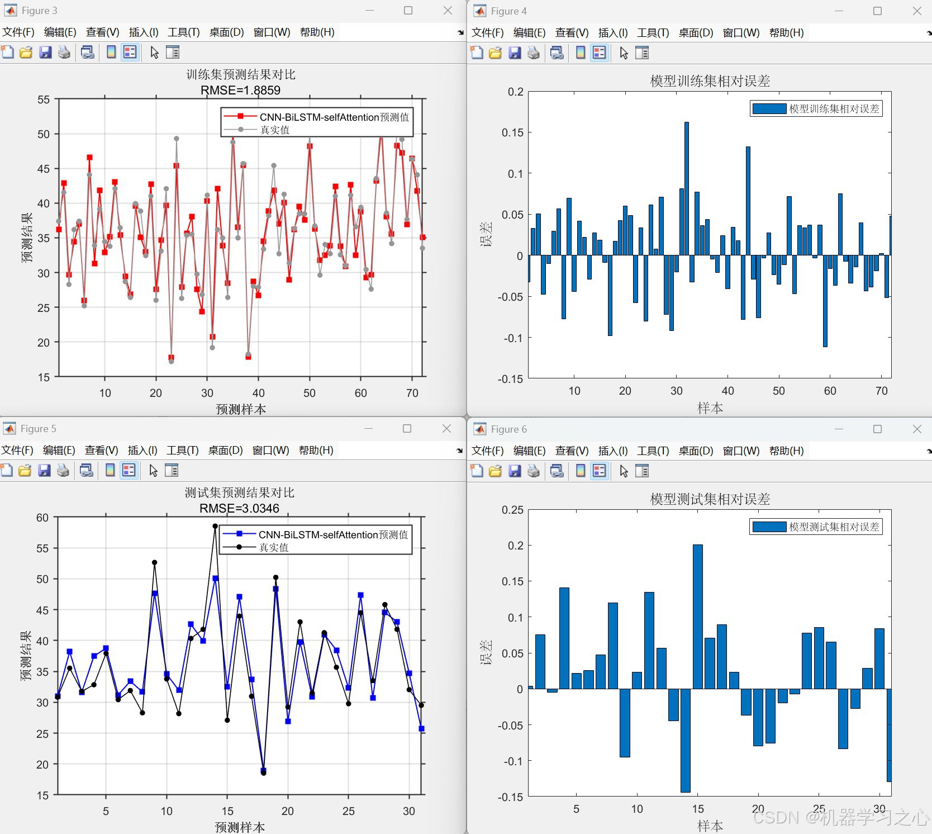Open 查看(V) menu in Figure 3
Viewport: 932px width, 834px height.
click(103, 32)
